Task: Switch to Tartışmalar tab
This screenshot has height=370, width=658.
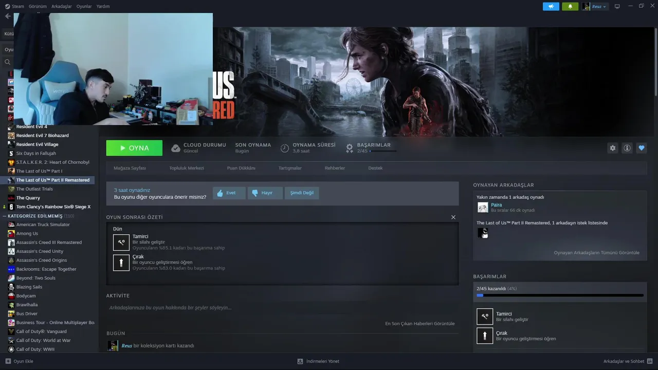Action: pyautogui.click(x=290, y=168)
